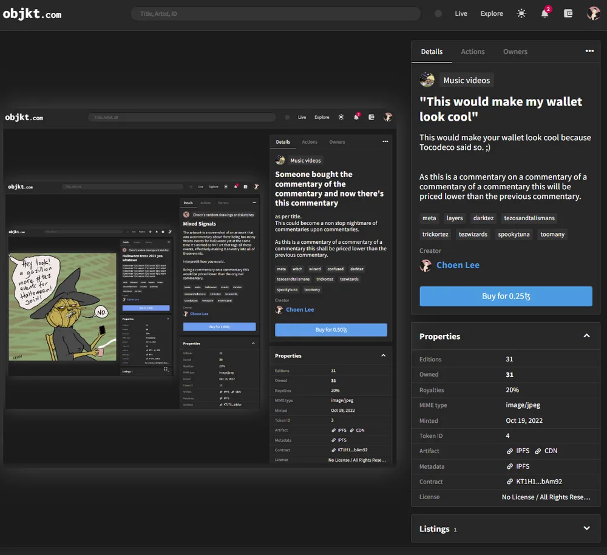Click the Token ID value 4
The image size is (607, 555).
point(507,436)
